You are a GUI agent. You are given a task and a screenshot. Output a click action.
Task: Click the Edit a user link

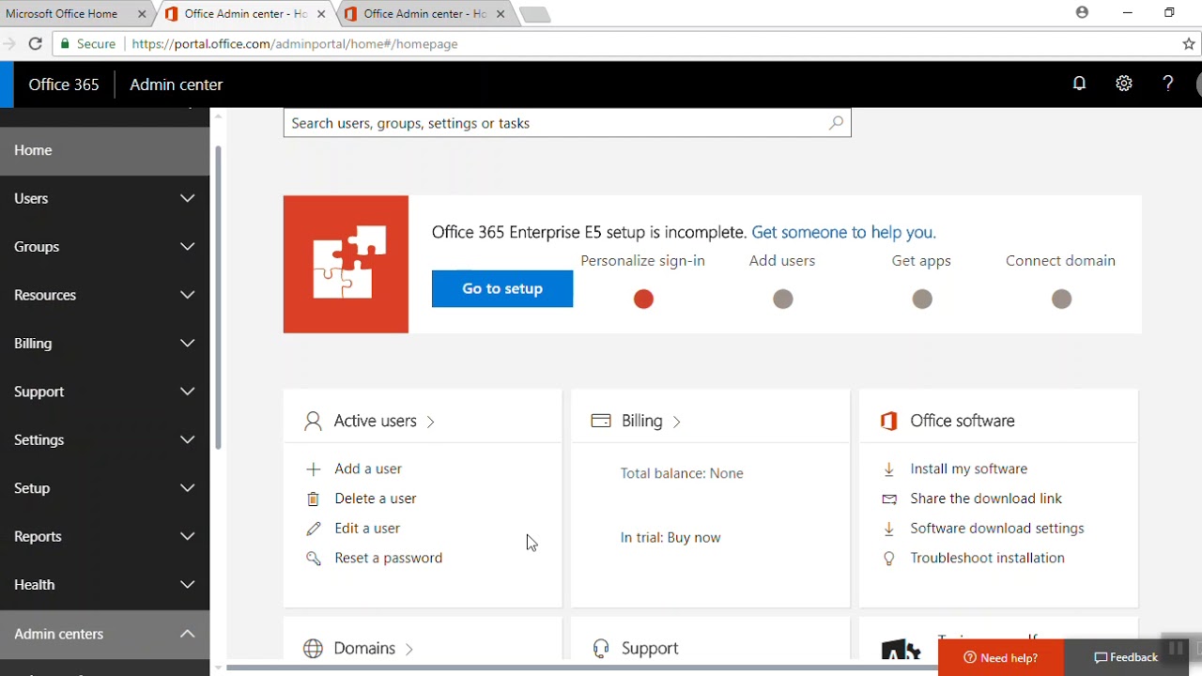pyautogui.click(x=367, y=529)
